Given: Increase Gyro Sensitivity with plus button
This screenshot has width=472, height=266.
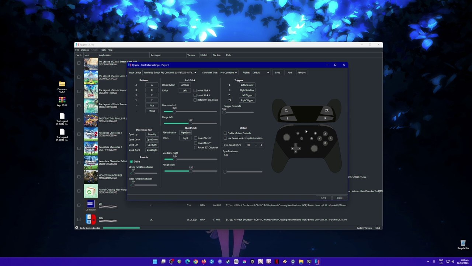Looking at the screenshot, I should pyautogui.click(x=261, y=145).
